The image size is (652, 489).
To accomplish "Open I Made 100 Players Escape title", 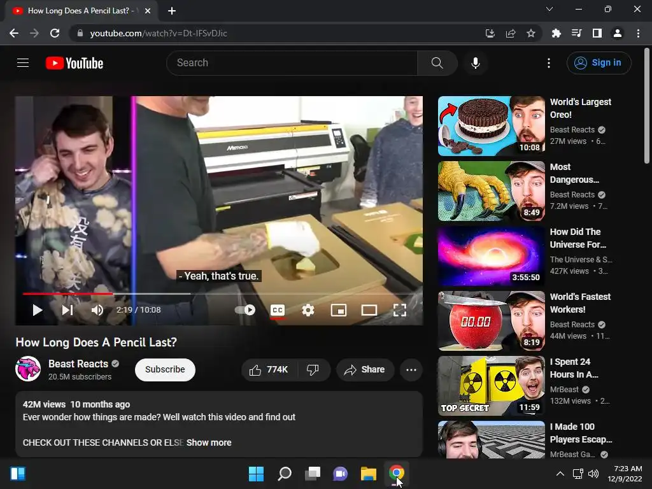I will pos(581,433).
